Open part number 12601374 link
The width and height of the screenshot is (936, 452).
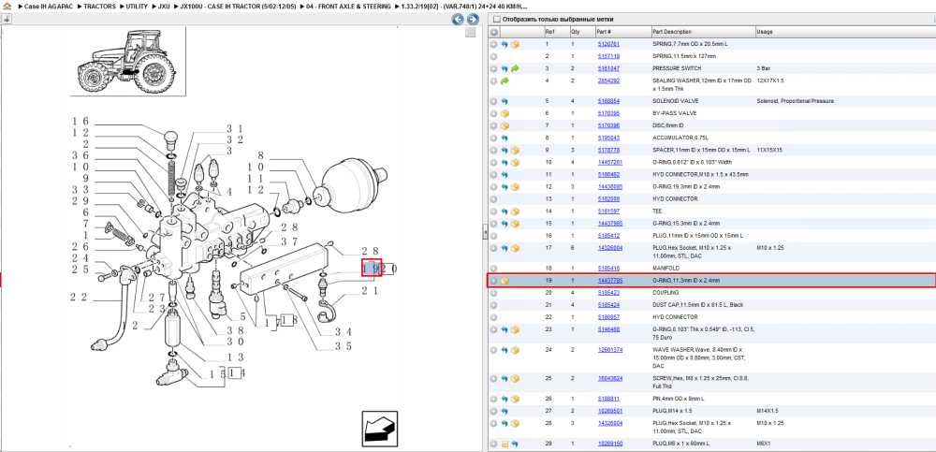pyautogui.click(x=610, y=350)
